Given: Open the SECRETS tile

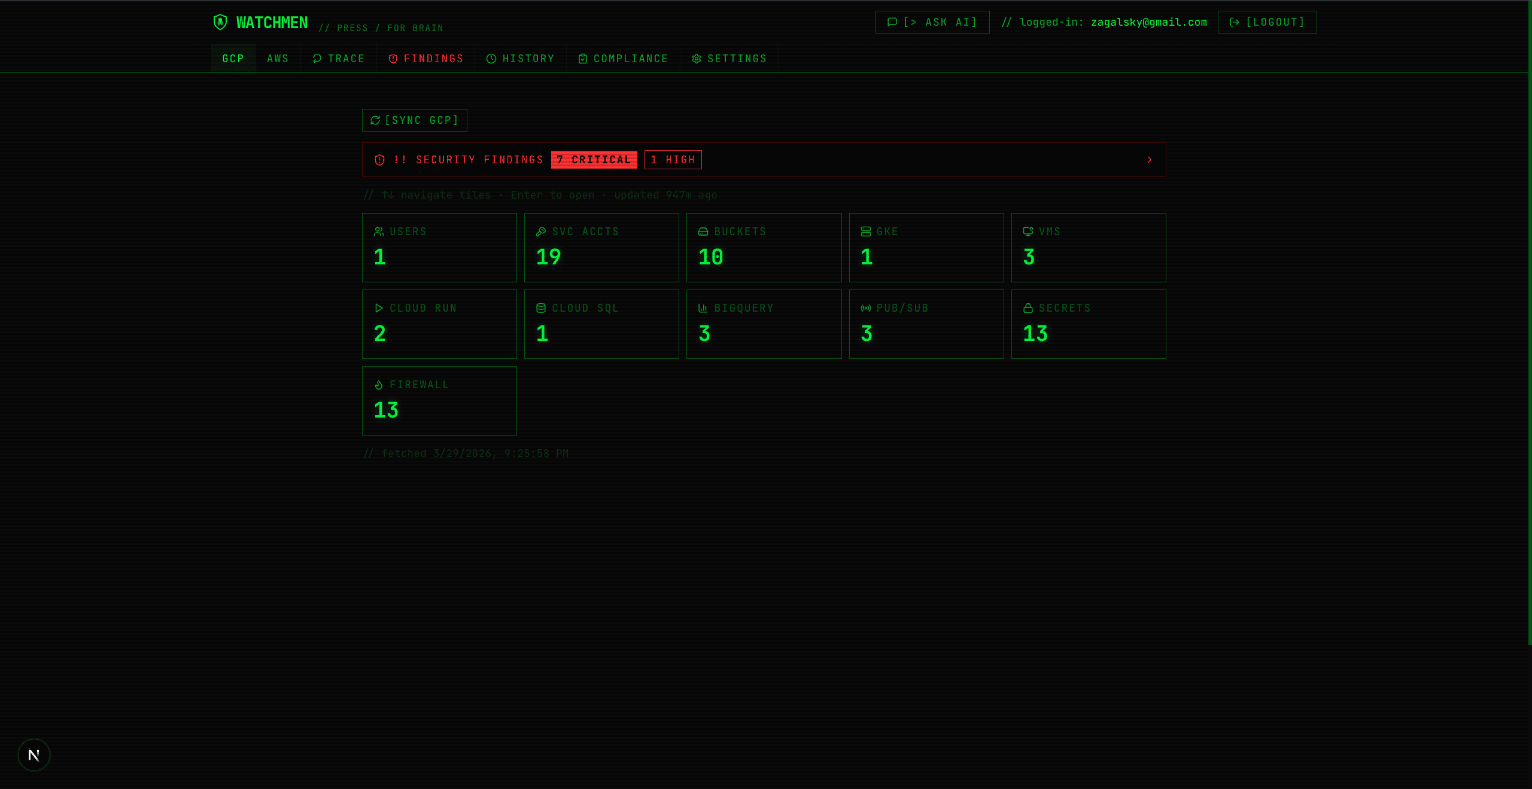Looking at the screenshot, I should point(1089,324).
